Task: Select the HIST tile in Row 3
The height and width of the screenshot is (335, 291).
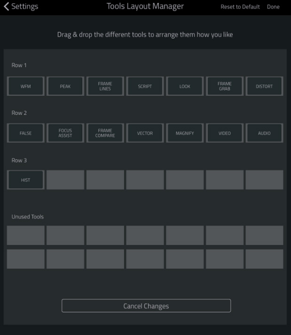Action: pyautogui.click(x=25, y=180)
